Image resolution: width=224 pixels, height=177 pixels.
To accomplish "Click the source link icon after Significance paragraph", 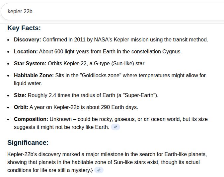I will 99,170.
